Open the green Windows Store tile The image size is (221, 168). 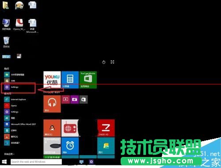[x=88, y=80]
